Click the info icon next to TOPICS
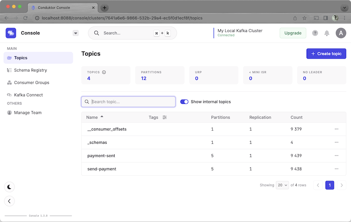 coord(104,72)
